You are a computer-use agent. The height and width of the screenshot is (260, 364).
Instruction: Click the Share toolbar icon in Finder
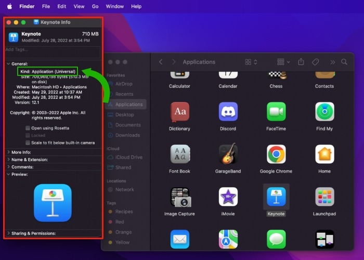[301, 62]
